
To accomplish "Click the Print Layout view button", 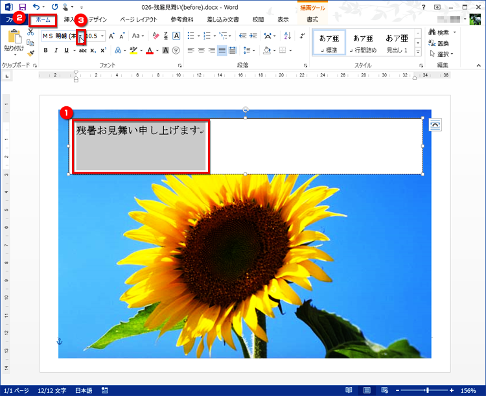I will click(x=367, y=390).
